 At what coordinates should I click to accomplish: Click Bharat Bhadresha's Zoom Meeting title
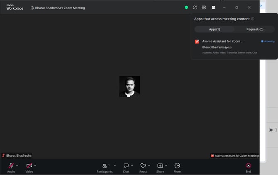click(x=60, y=8)
